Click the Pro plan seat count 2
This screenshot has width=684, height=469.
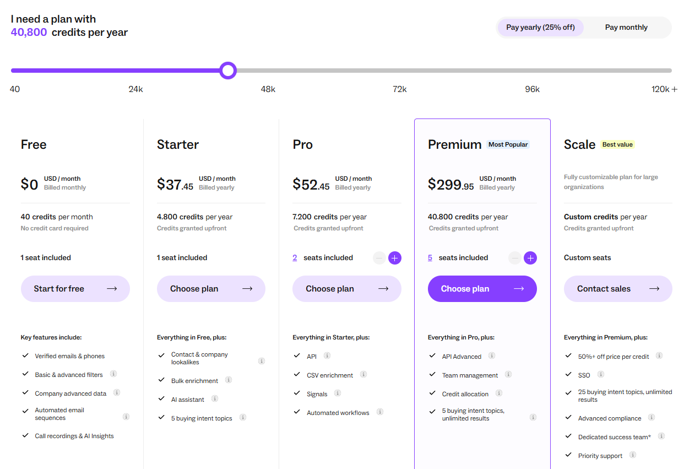[x=295, y=257]
